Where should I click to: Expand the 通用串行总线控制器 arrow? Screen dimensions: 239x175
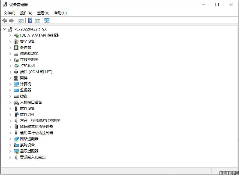pyautogui.click(x=10, y=133)
